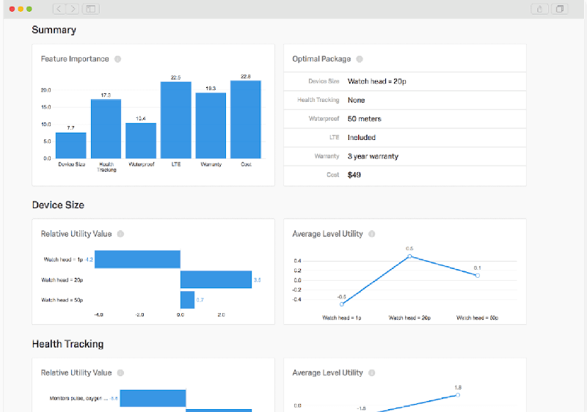Viewport: 587px width, 412px height.
Task: Click the 'Watch head = 20p' line chart axis label
Action: tap(409, 317)
